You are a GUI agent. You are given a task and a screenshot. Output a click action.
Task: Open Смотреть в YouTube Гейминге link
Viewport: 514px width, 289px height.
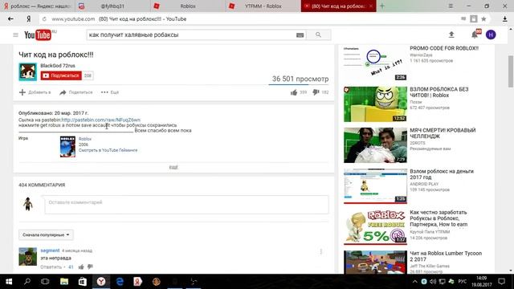pos(108,150)
